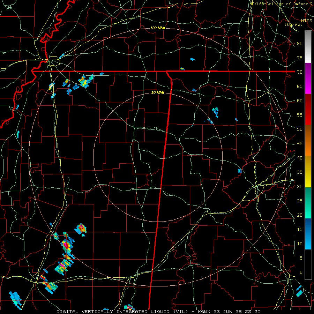Select the green-teal segment of the color scale
314x314 pixels.
pos(308,203)
